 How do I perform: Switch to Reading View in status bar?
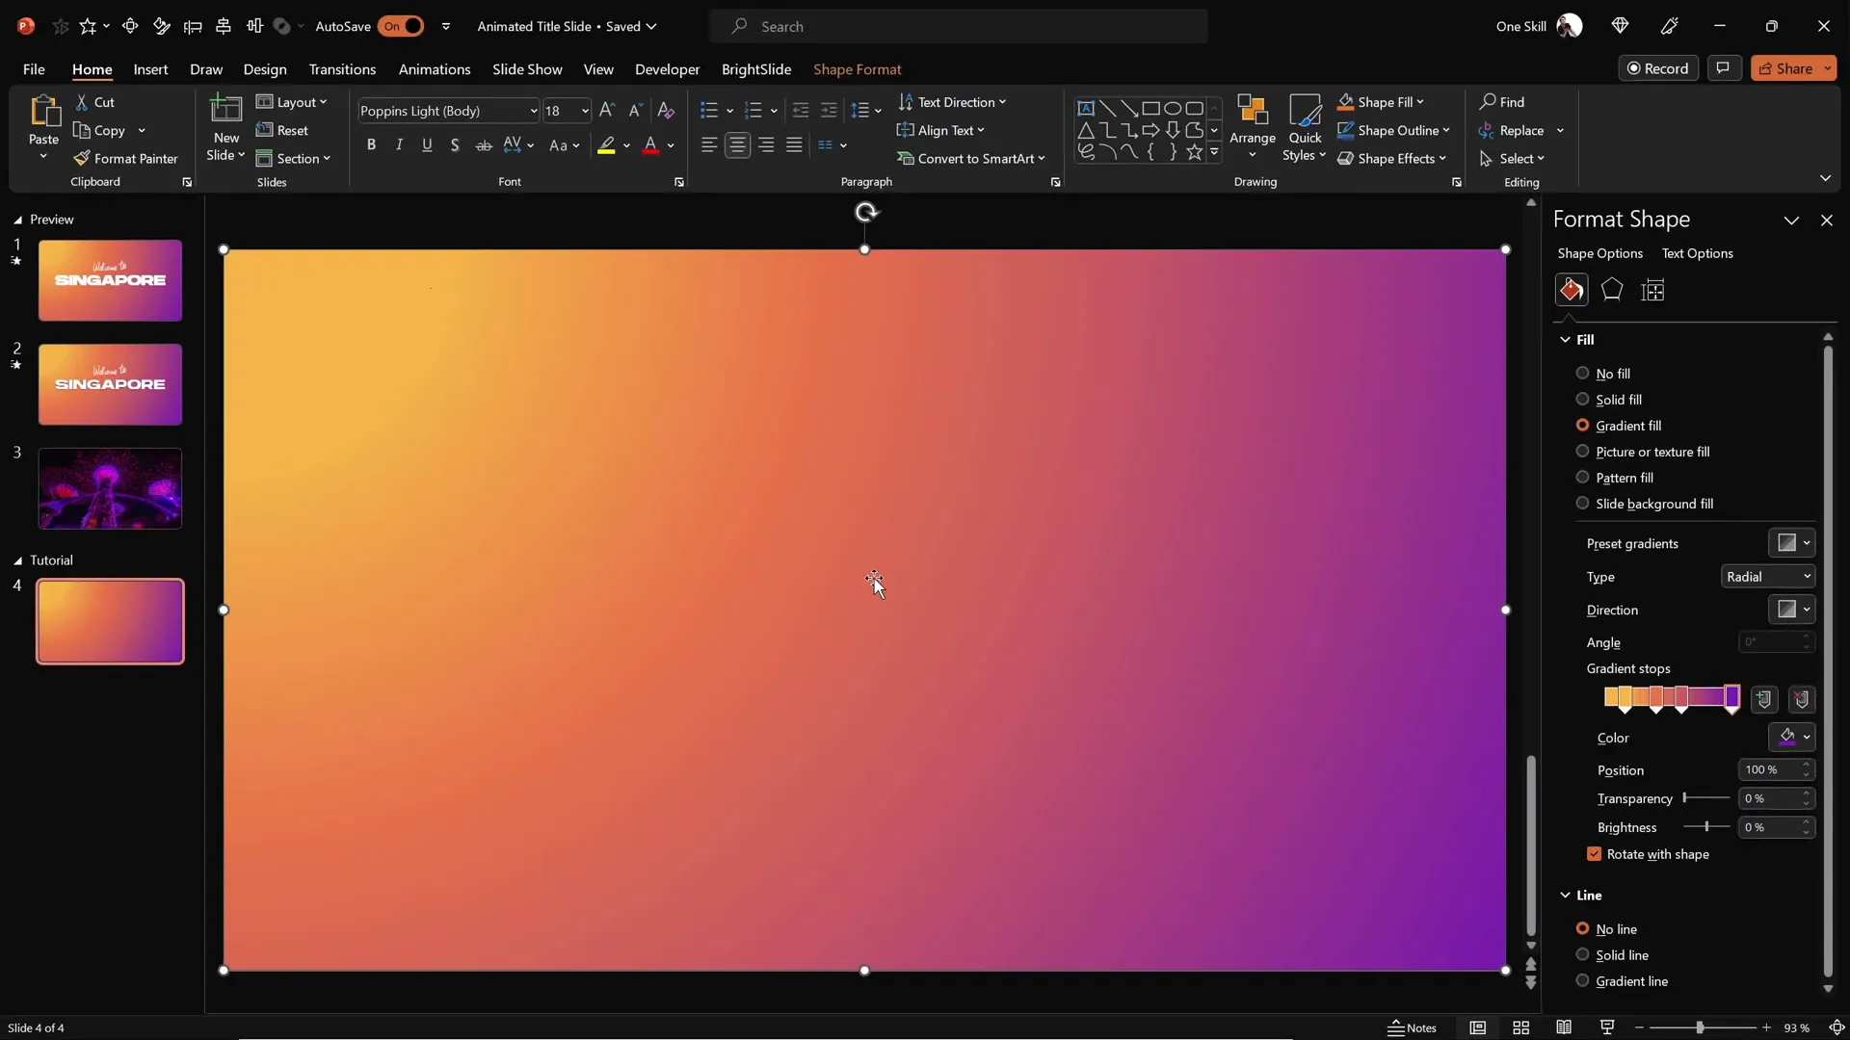pyautogui.click(x=1564, y=1027)
